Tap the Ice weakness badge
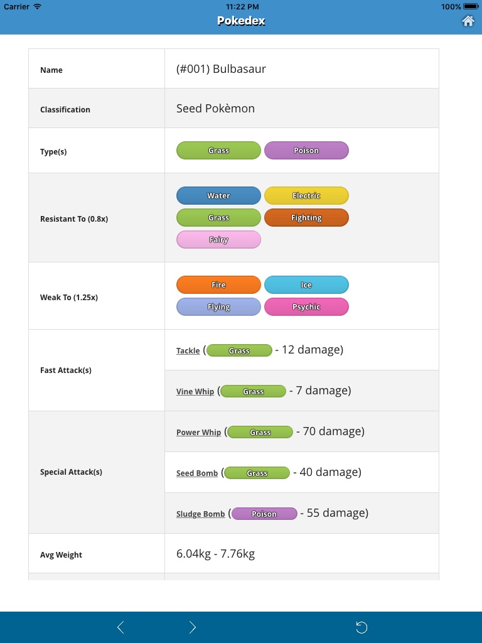This screenshot has height=643, width=482. (x=306, y=285)
